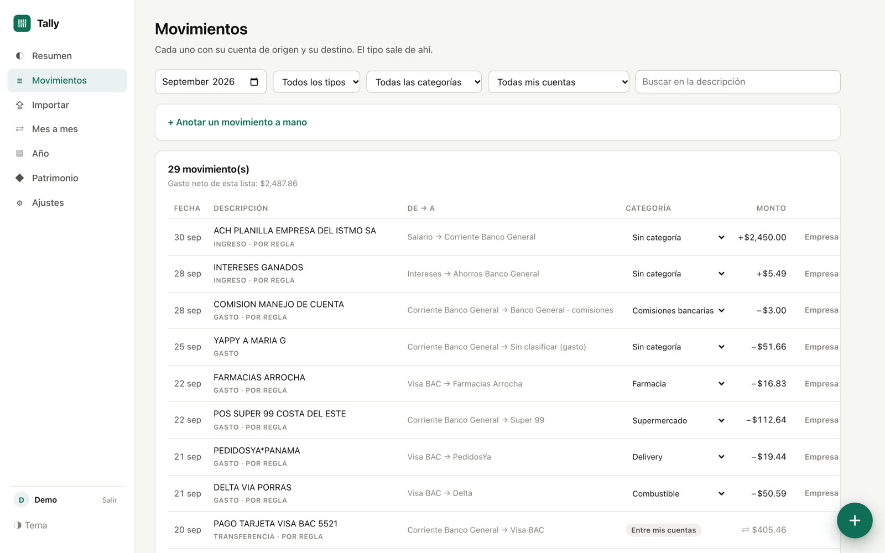Click Empresa on the DELTA VIA PORRAS row
The width and height of the screenshot is (885, 553).
tap(821, 493)
